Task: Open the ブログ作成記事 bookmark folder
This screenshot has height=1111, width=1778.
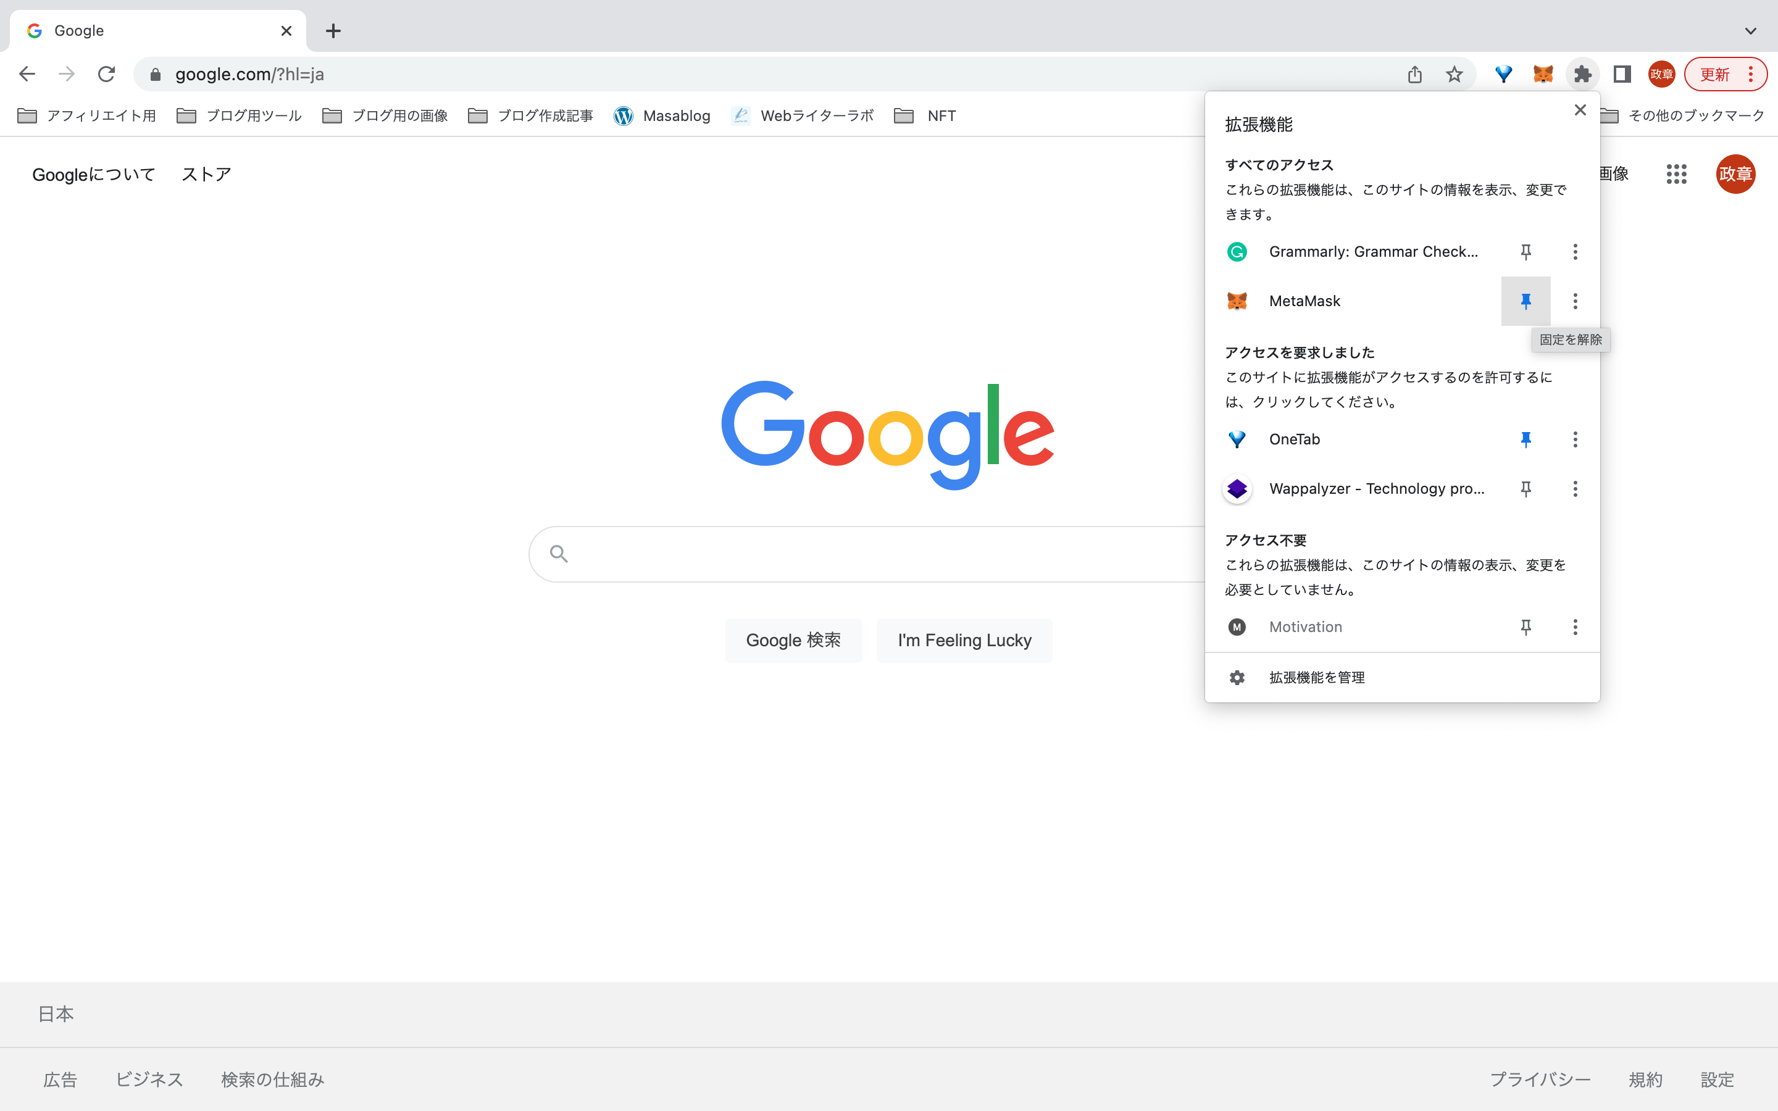Action: point(530,115)
